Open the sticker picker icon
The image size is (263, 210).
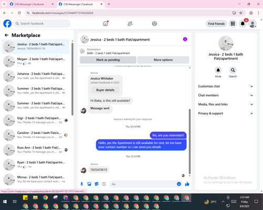[97, 184]
